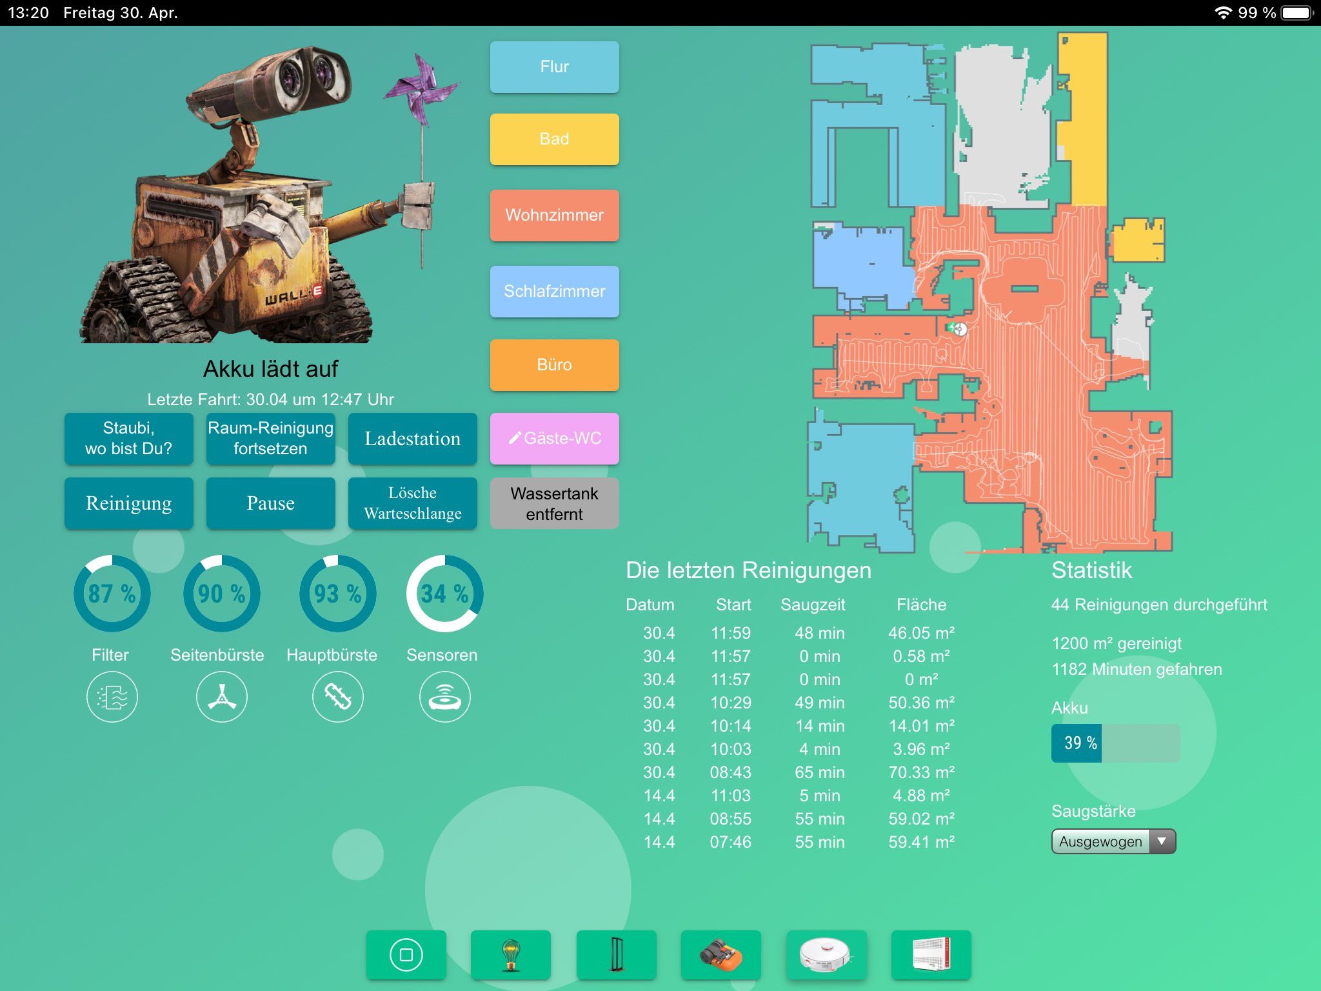Select the Wohnzimmer room for cleaning
This screenshot has width=1321, height=991.
(x=554, y=215)
